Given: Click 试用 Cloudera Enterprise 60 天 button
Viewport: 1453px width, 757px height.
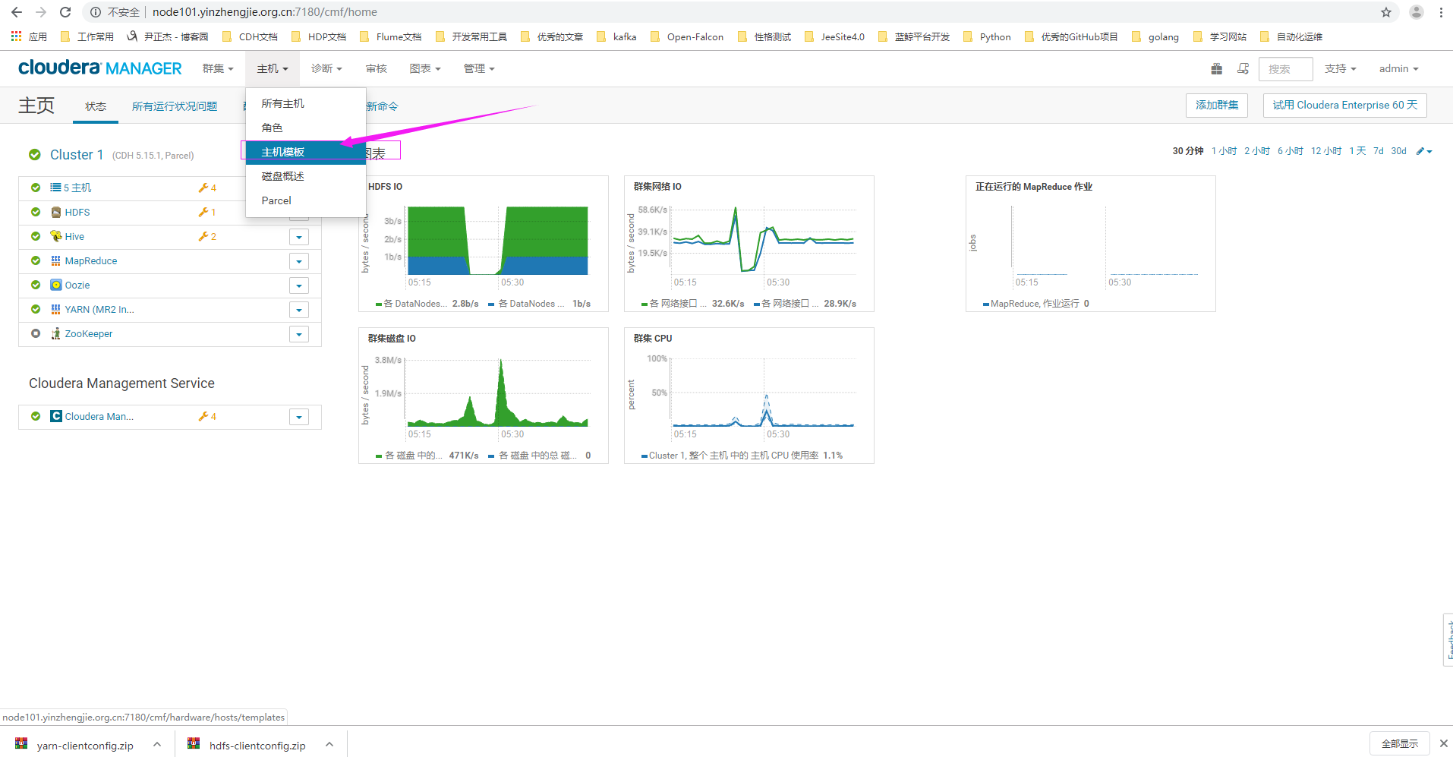Looking at the screenshot, I should pyautogui.click(x=1345, y=105).
